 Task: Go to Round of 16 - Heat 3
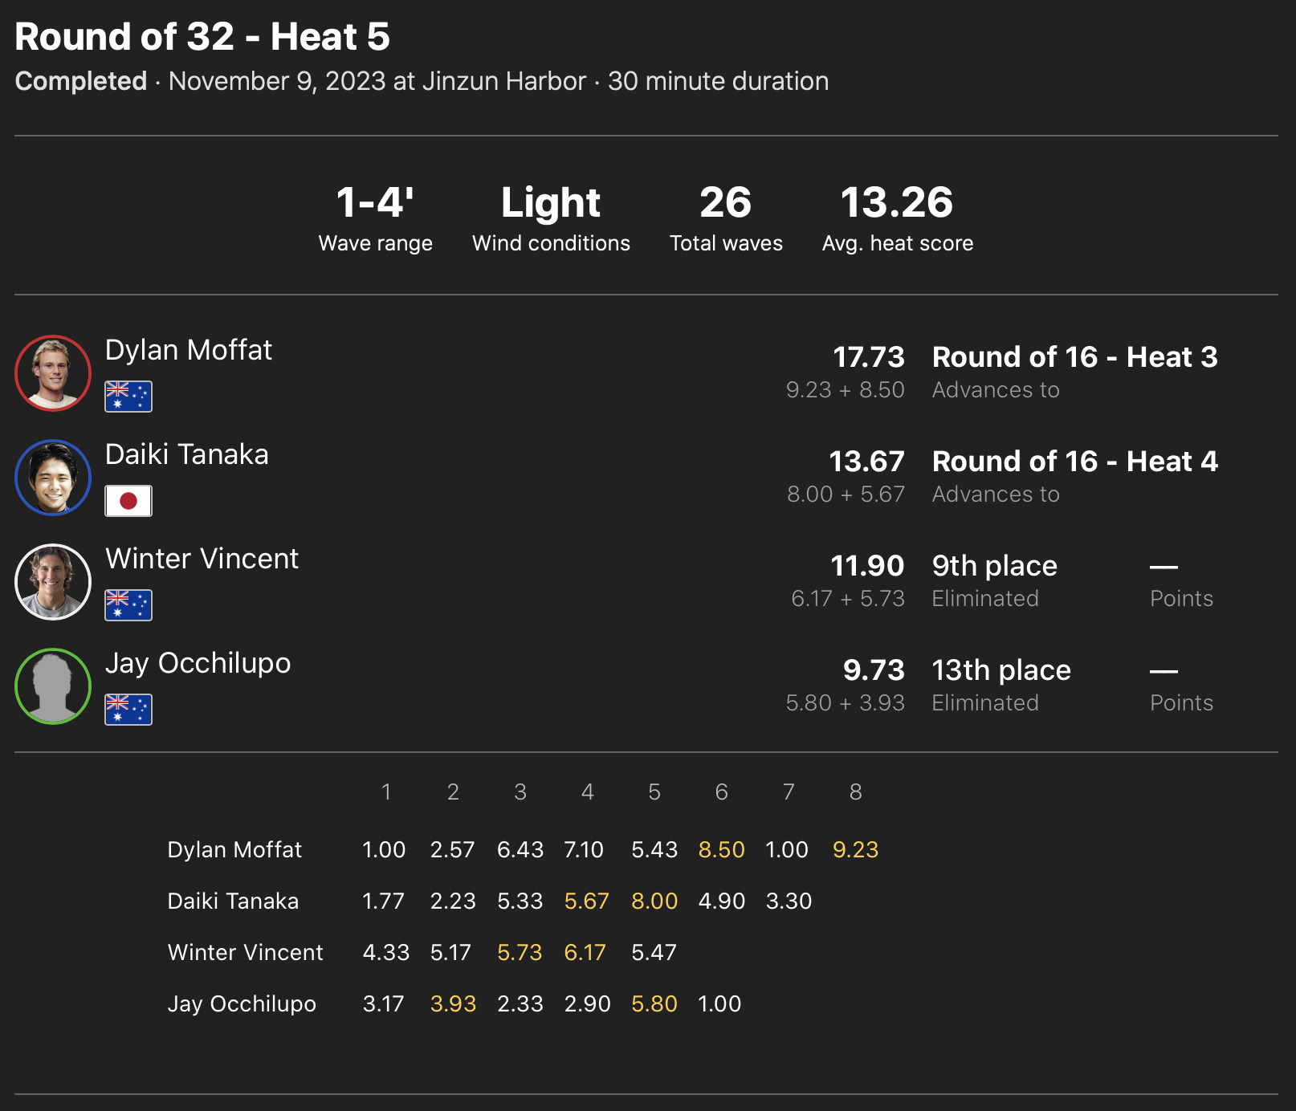point(1074,357)
